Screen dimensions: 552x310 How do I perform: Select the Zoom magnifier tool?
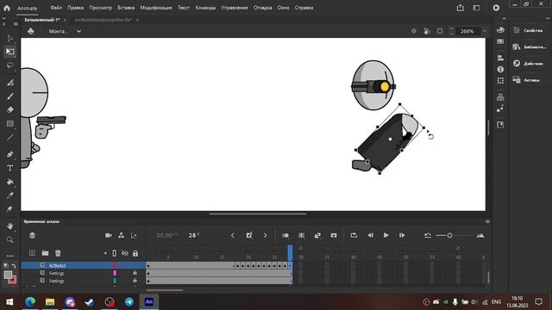point(9,239)
